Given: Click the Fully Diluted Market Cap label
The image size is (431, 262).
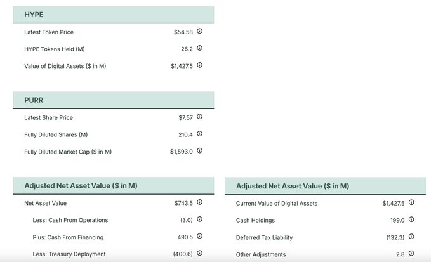Looking at the screenshot, I should [68, 152].
